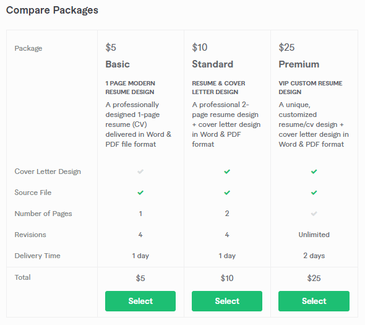Click the Standard package heading

pyautogui.click(x=213, y=64)
